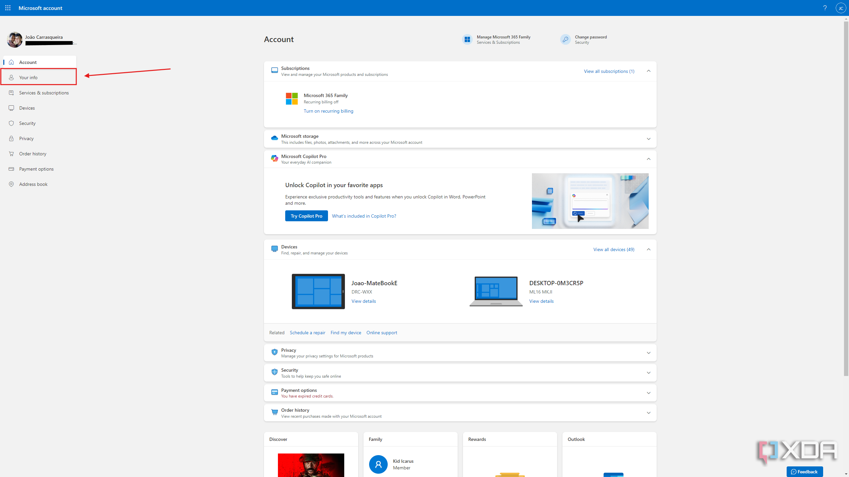This screenshot has width=849, height=477.
Task: Click the Manage Microsoft 365 Family icon
Action: point(467,39)
